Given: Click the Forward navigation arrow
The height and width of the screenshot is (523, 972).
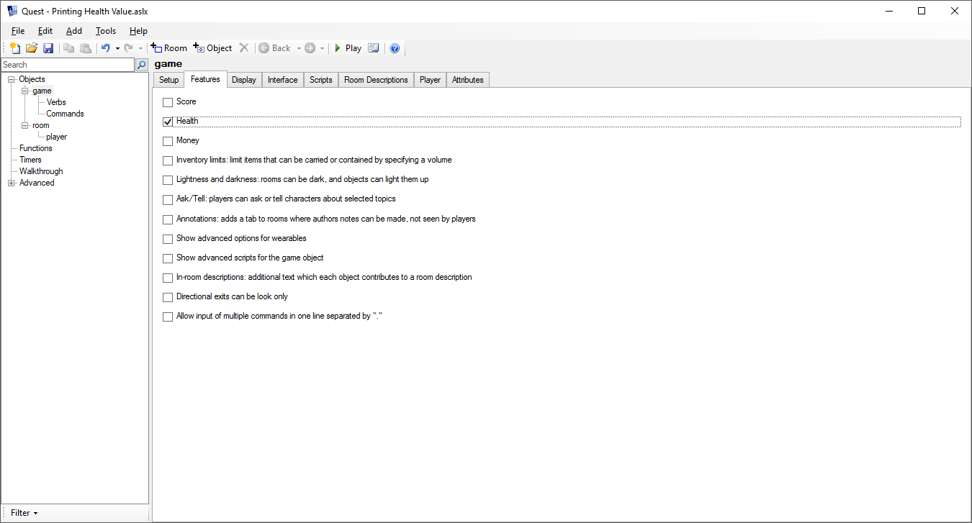Looking at the screenshot, I should coord(310,48).
